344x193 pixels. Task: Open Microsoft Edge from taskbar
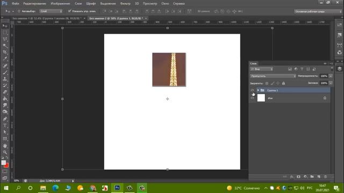coord(55,188)
